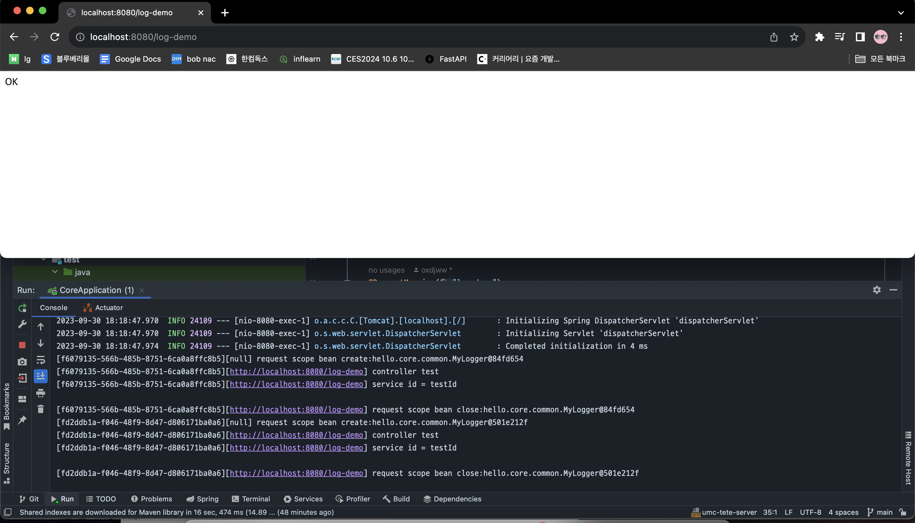Click the camera thread dump icon

pos(22,362)
